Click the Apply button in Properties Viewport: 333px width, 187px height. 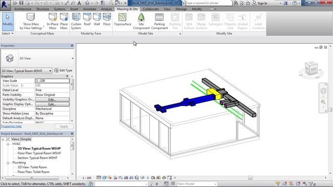click(64, 126)
